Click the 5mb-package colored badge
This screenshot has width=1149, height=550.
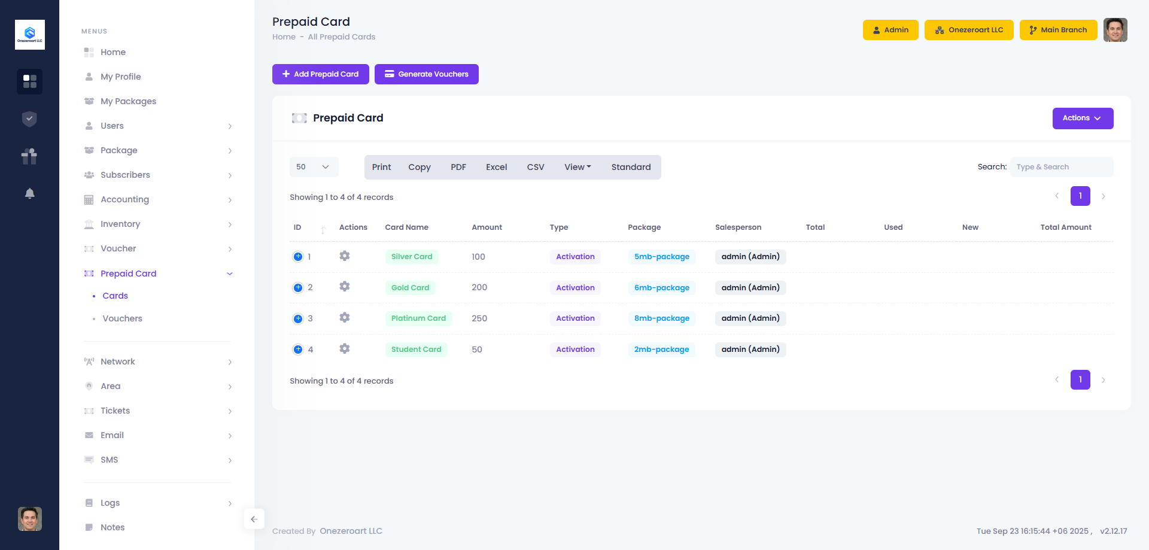(661, 257)
